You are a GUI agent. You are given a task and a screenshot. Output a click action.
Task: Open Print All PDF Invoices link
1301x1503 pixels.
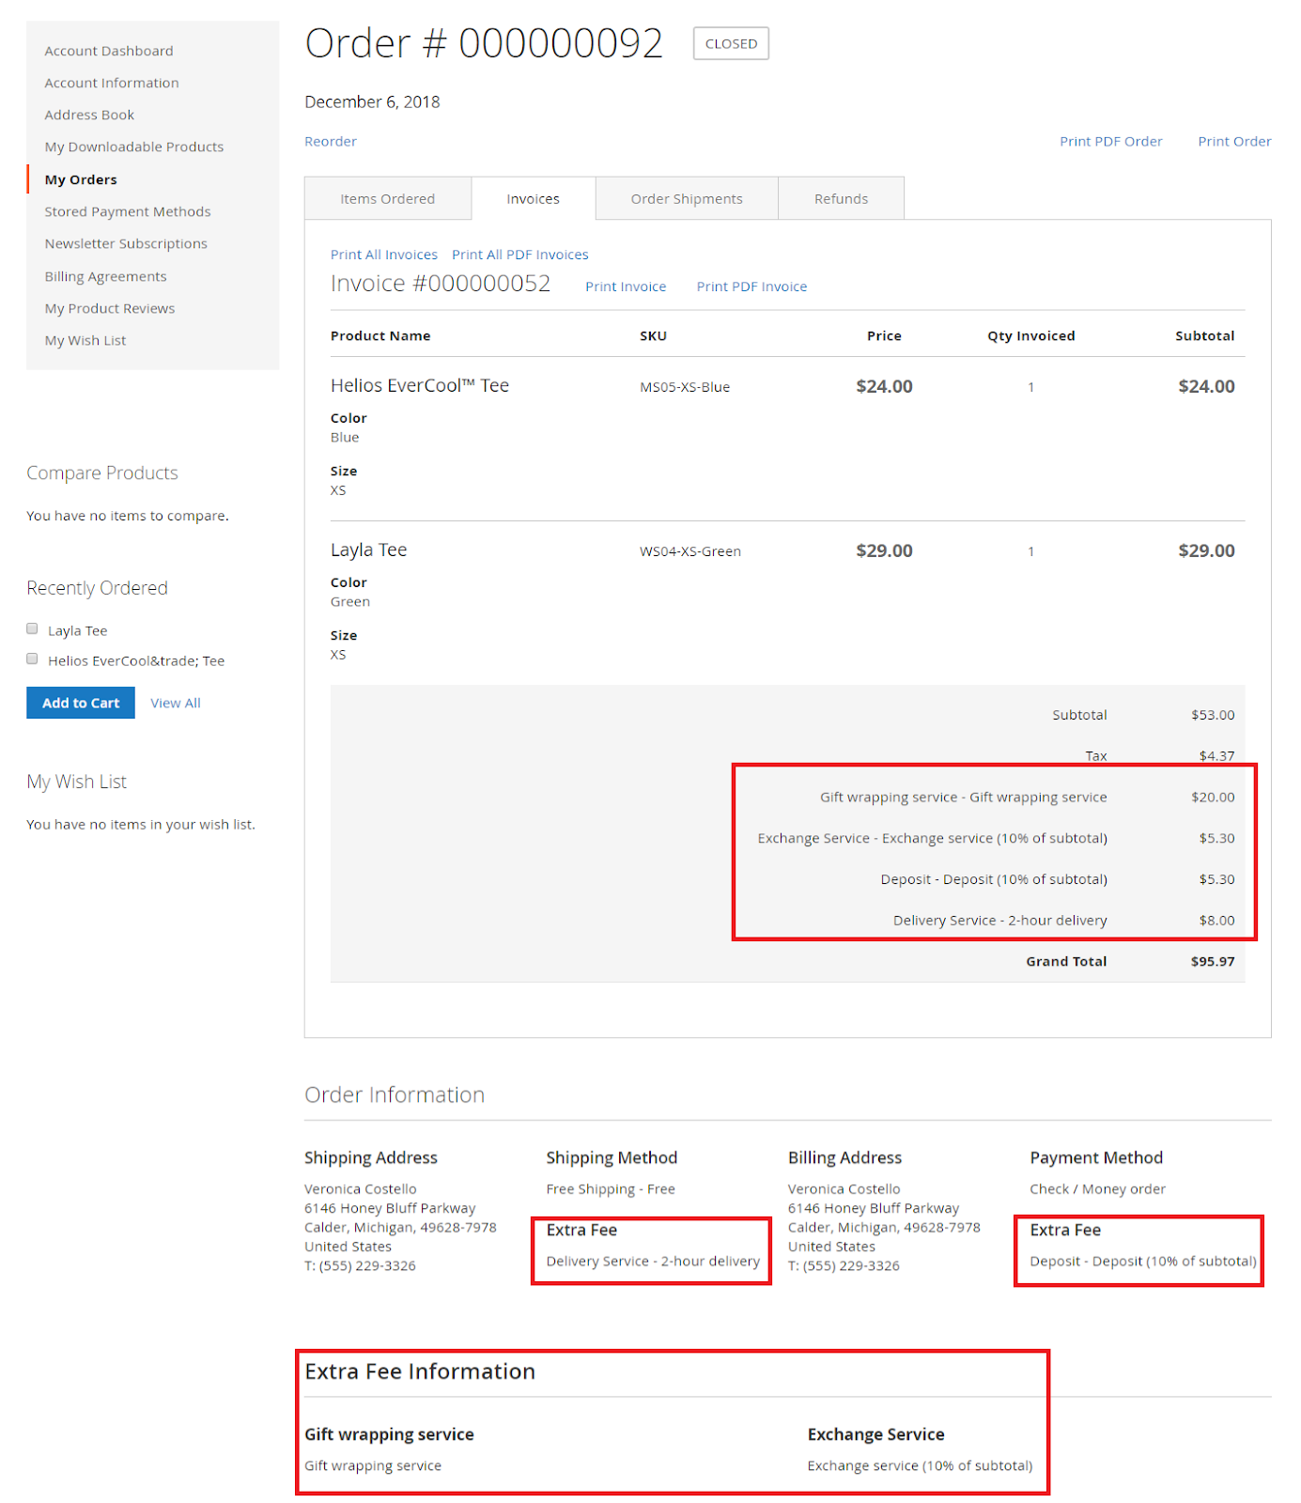point(519,255)
